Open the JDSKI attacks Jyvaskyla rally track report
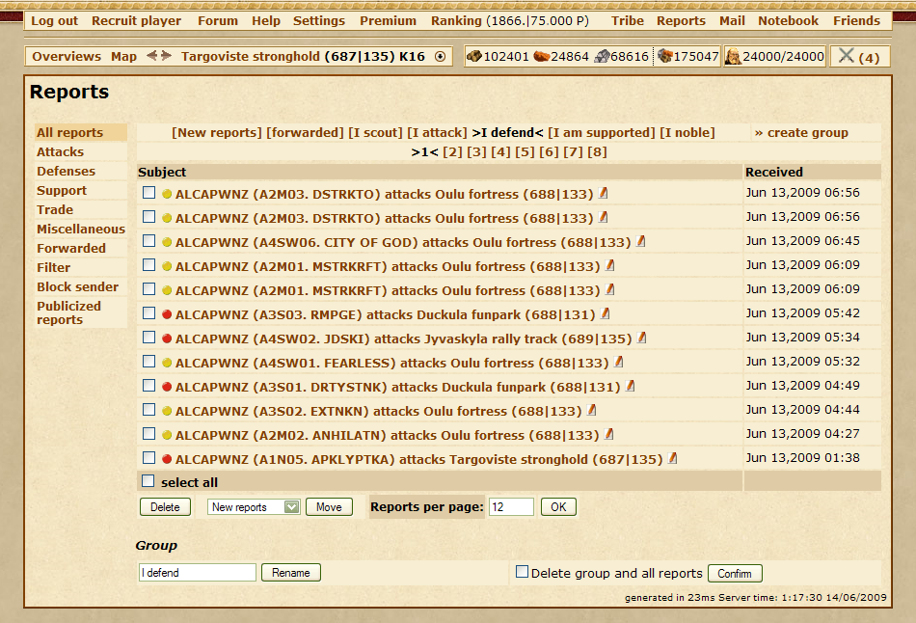The image size is (916, 623). pyautogui.click(x=403, y=339)
